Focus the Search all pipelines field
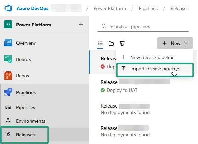Image resolution: width=198 pixels, height=144 pixels. point(143,26)
